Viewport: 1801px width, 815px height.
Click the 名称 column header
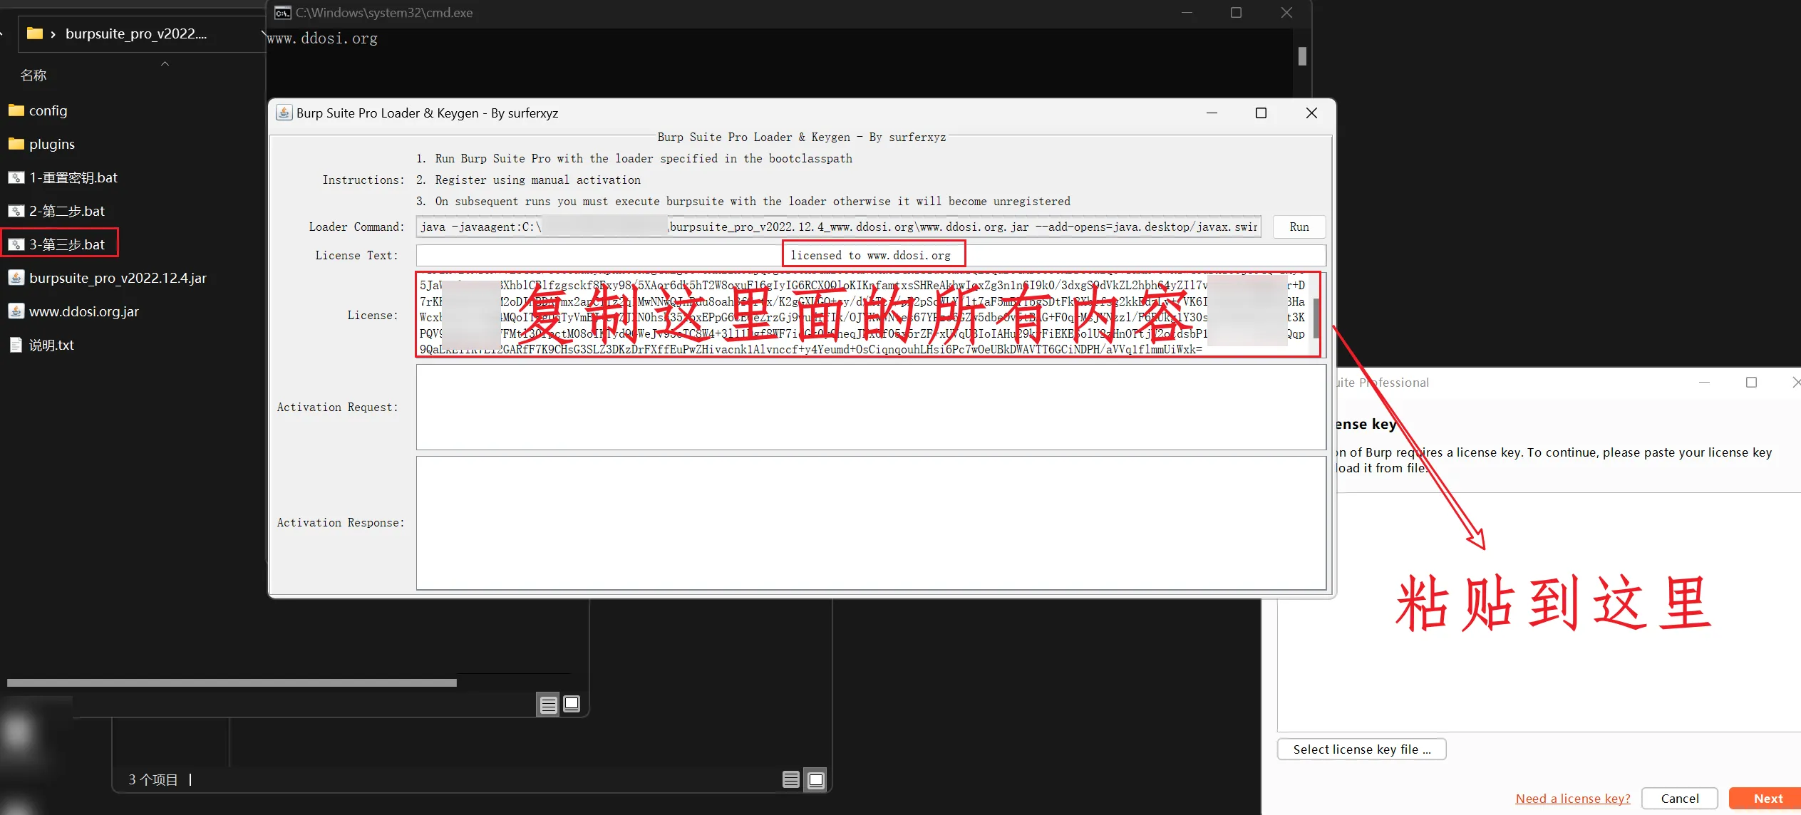coord(33,75)
